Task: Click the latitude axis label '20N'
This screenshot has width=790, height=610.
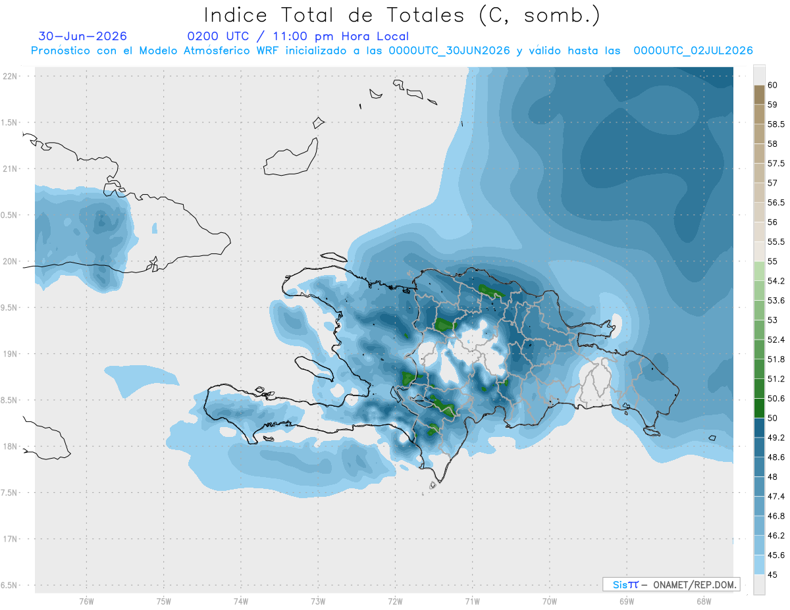Action: [11, 261]
